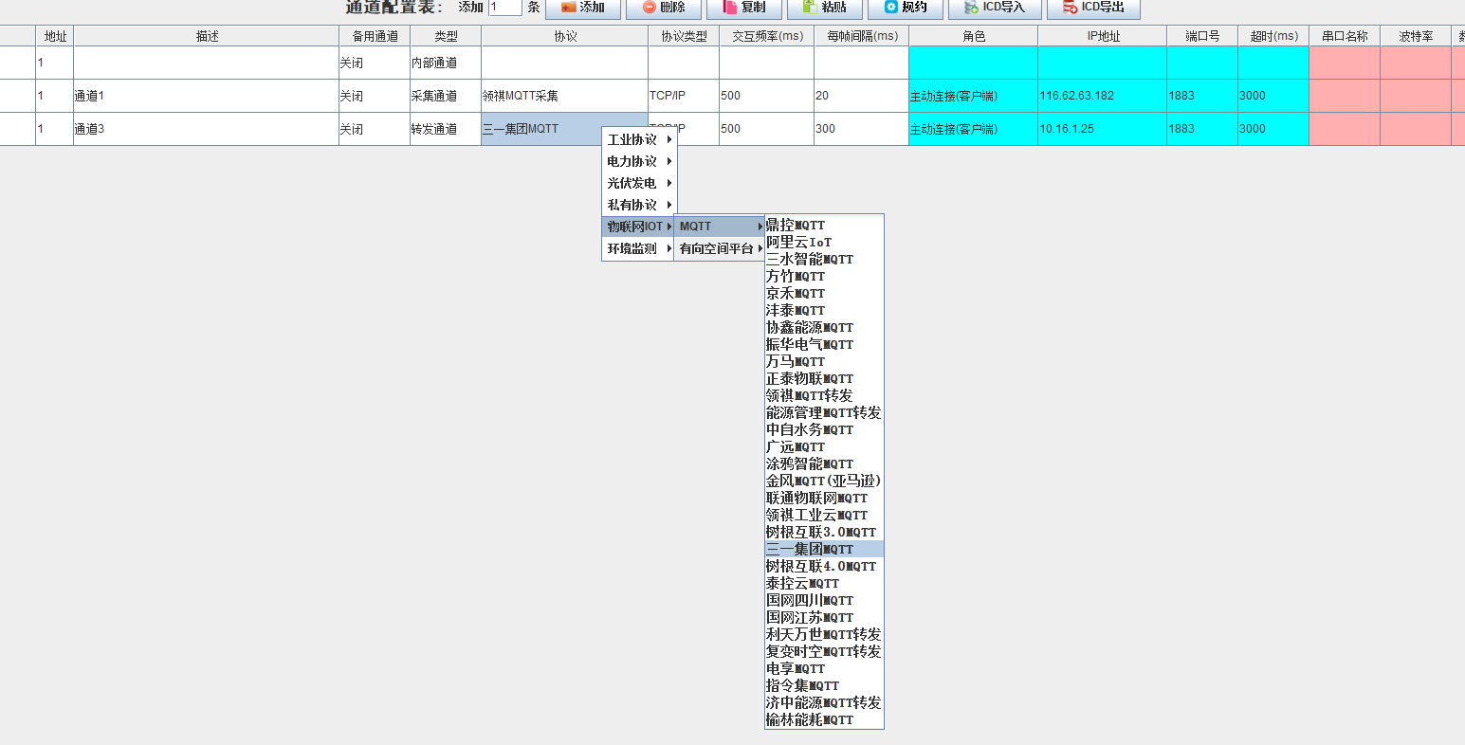Screen dimensions: 1465x745
Task: Select 阿里云IoT protocol
Action: click(824, 242)
